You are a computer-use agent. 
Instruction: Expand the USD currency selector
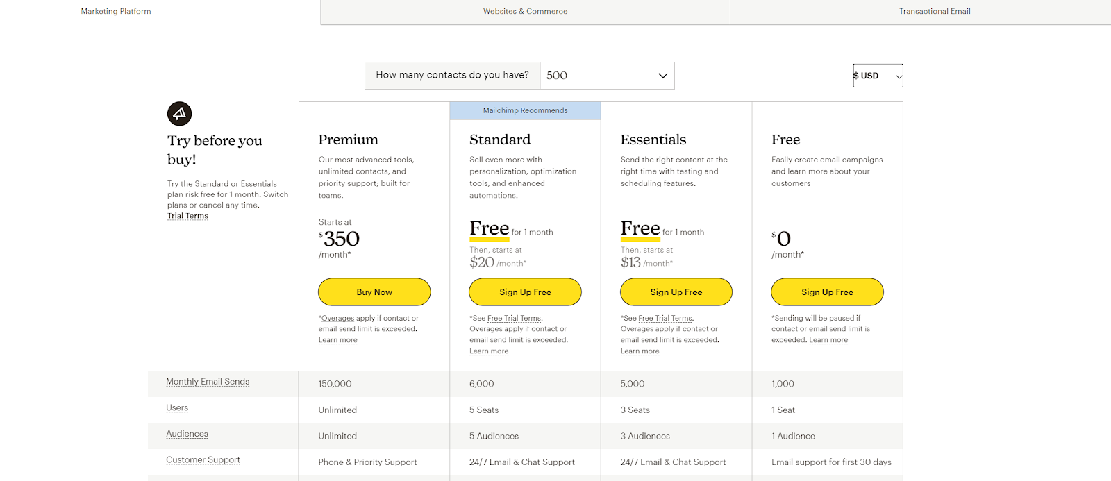[x=878, y=76]
